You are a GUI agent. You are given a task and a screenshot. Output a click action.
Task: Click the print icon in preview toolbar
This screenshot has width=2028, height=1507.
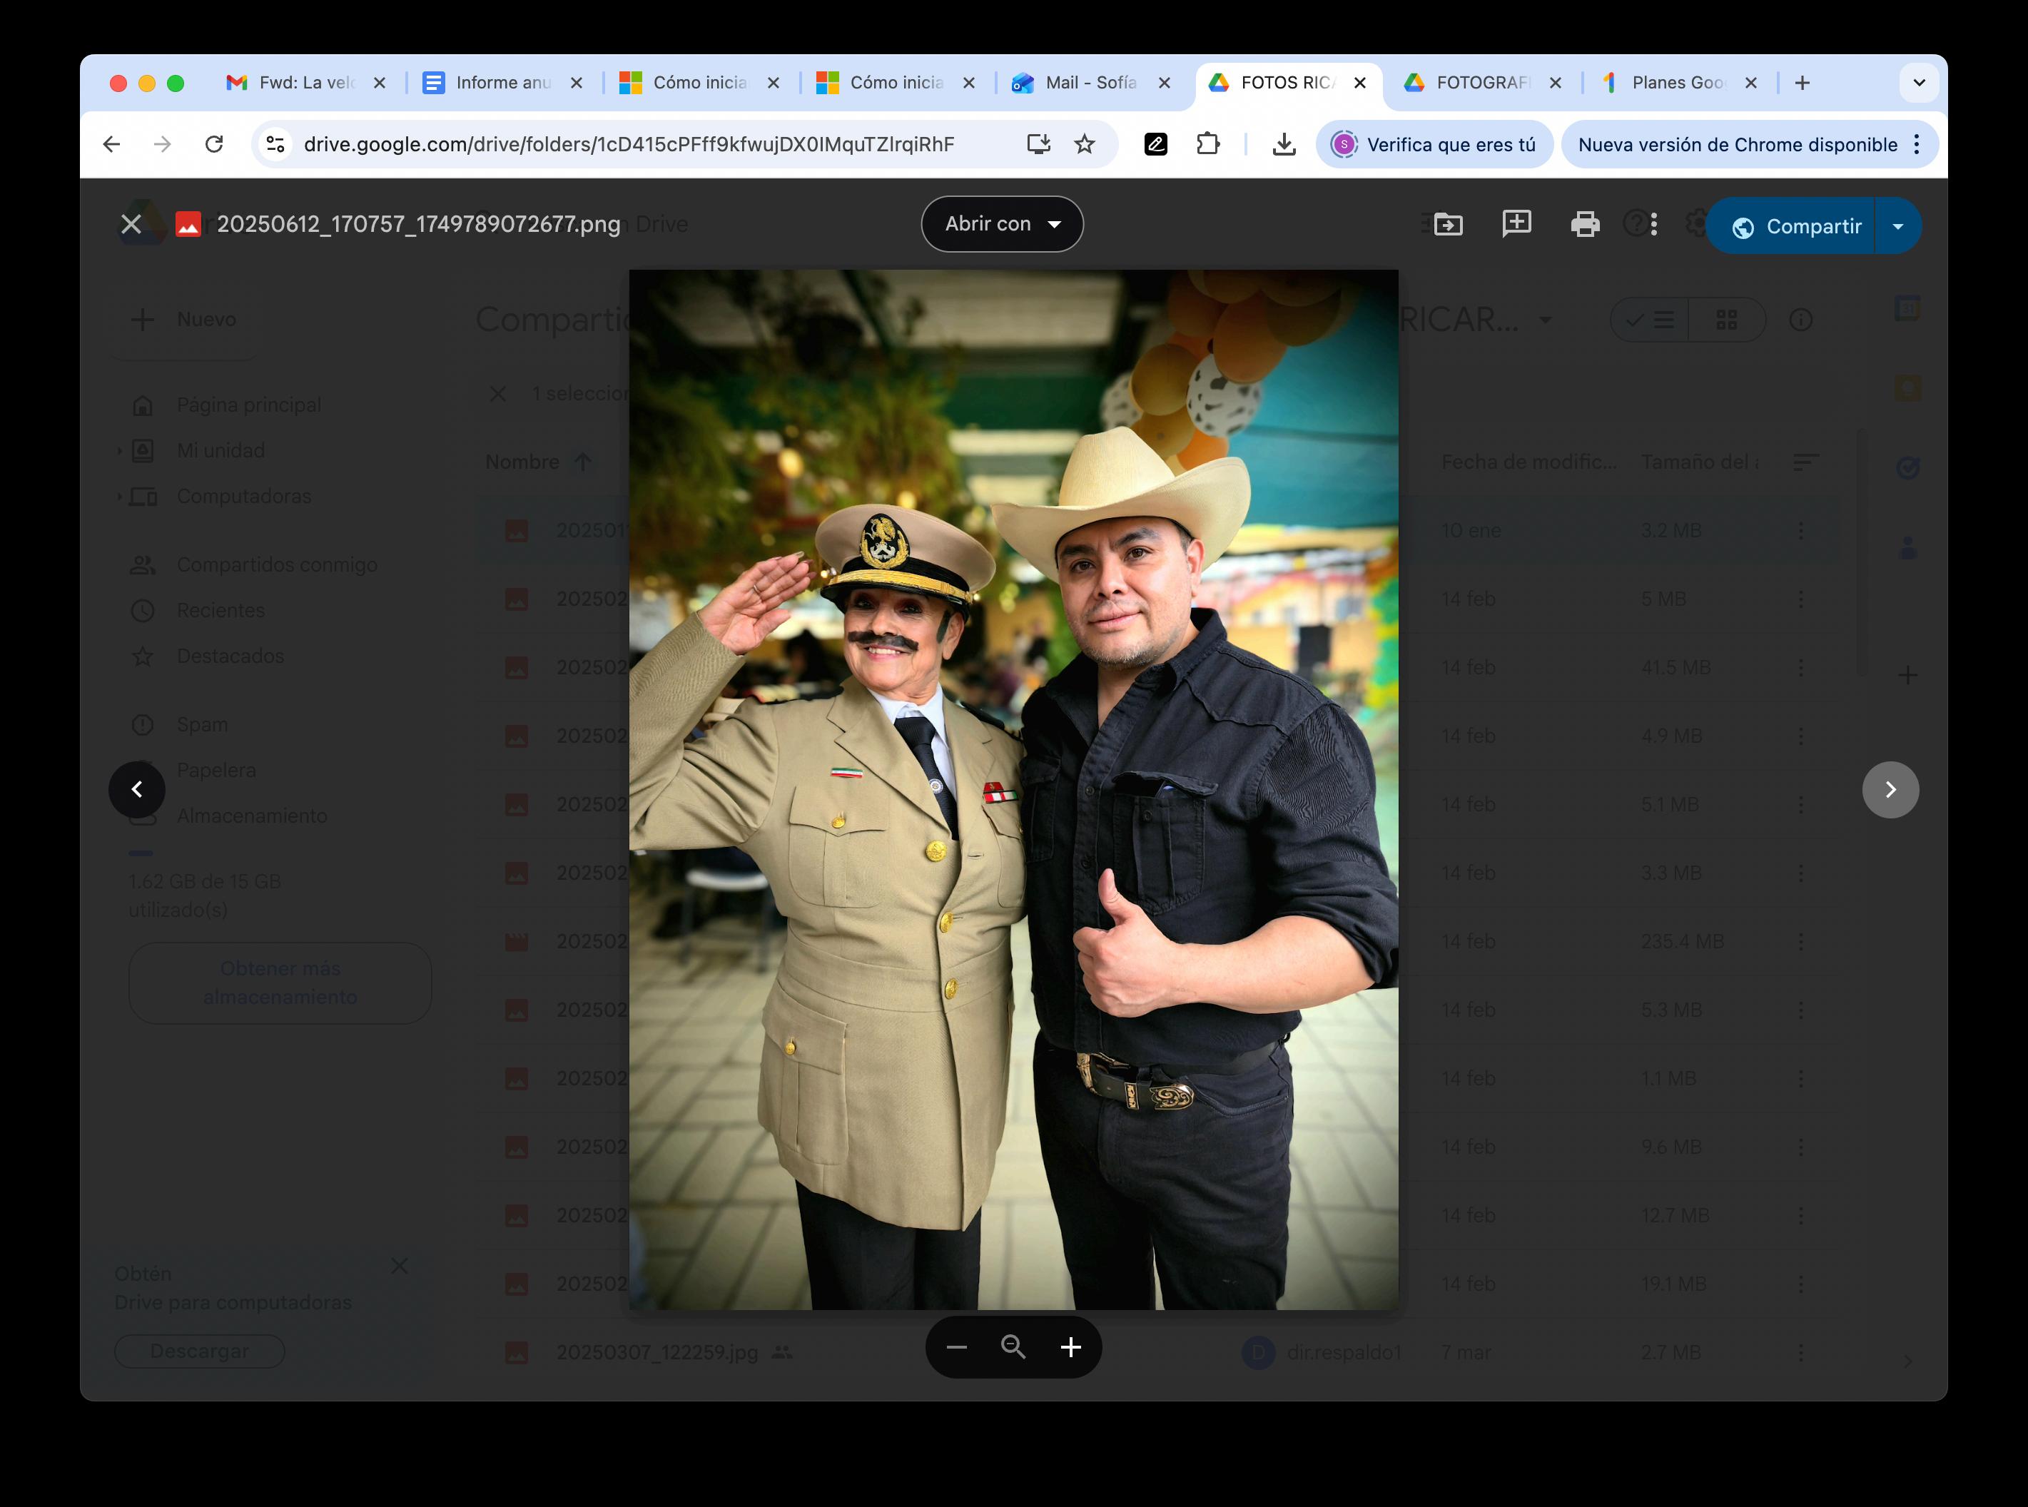click(x=1585, y=224)
